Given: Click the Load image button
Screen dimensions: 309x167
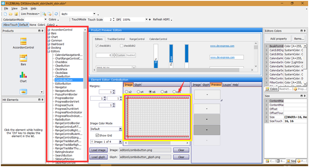Looking at the screenshot, I should pyautogui.click(x=98, y=150).
